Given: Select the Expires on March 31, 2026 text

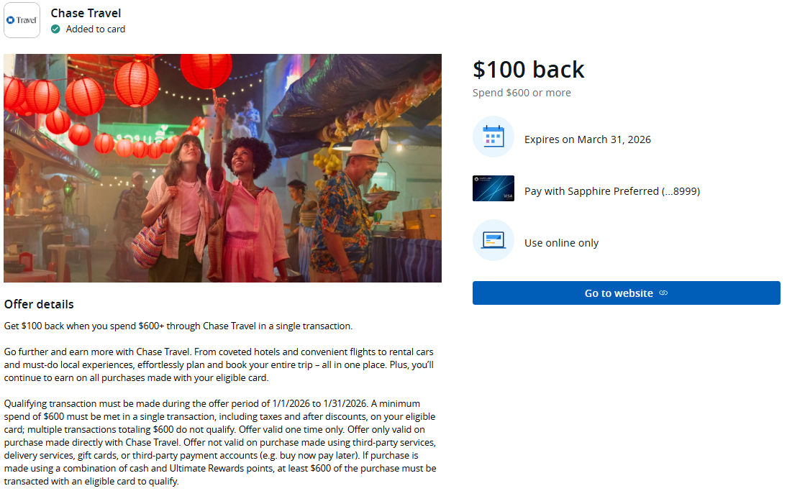Looking at the screenshot, I should (x=587, y=139).
